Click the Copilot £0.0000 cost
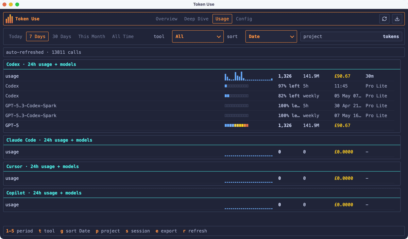This screenshot has height=239, width=408. (344, 205)
